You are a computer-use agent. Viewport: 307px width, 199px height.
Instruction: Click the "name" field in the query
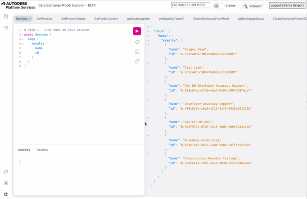[x=39, y=48]
